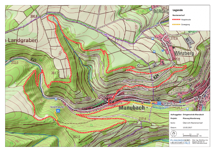Click the Parkplatz Gemeindehalle label
The height and width of the screenshot is (152, 215).
(x=170, y=105)
